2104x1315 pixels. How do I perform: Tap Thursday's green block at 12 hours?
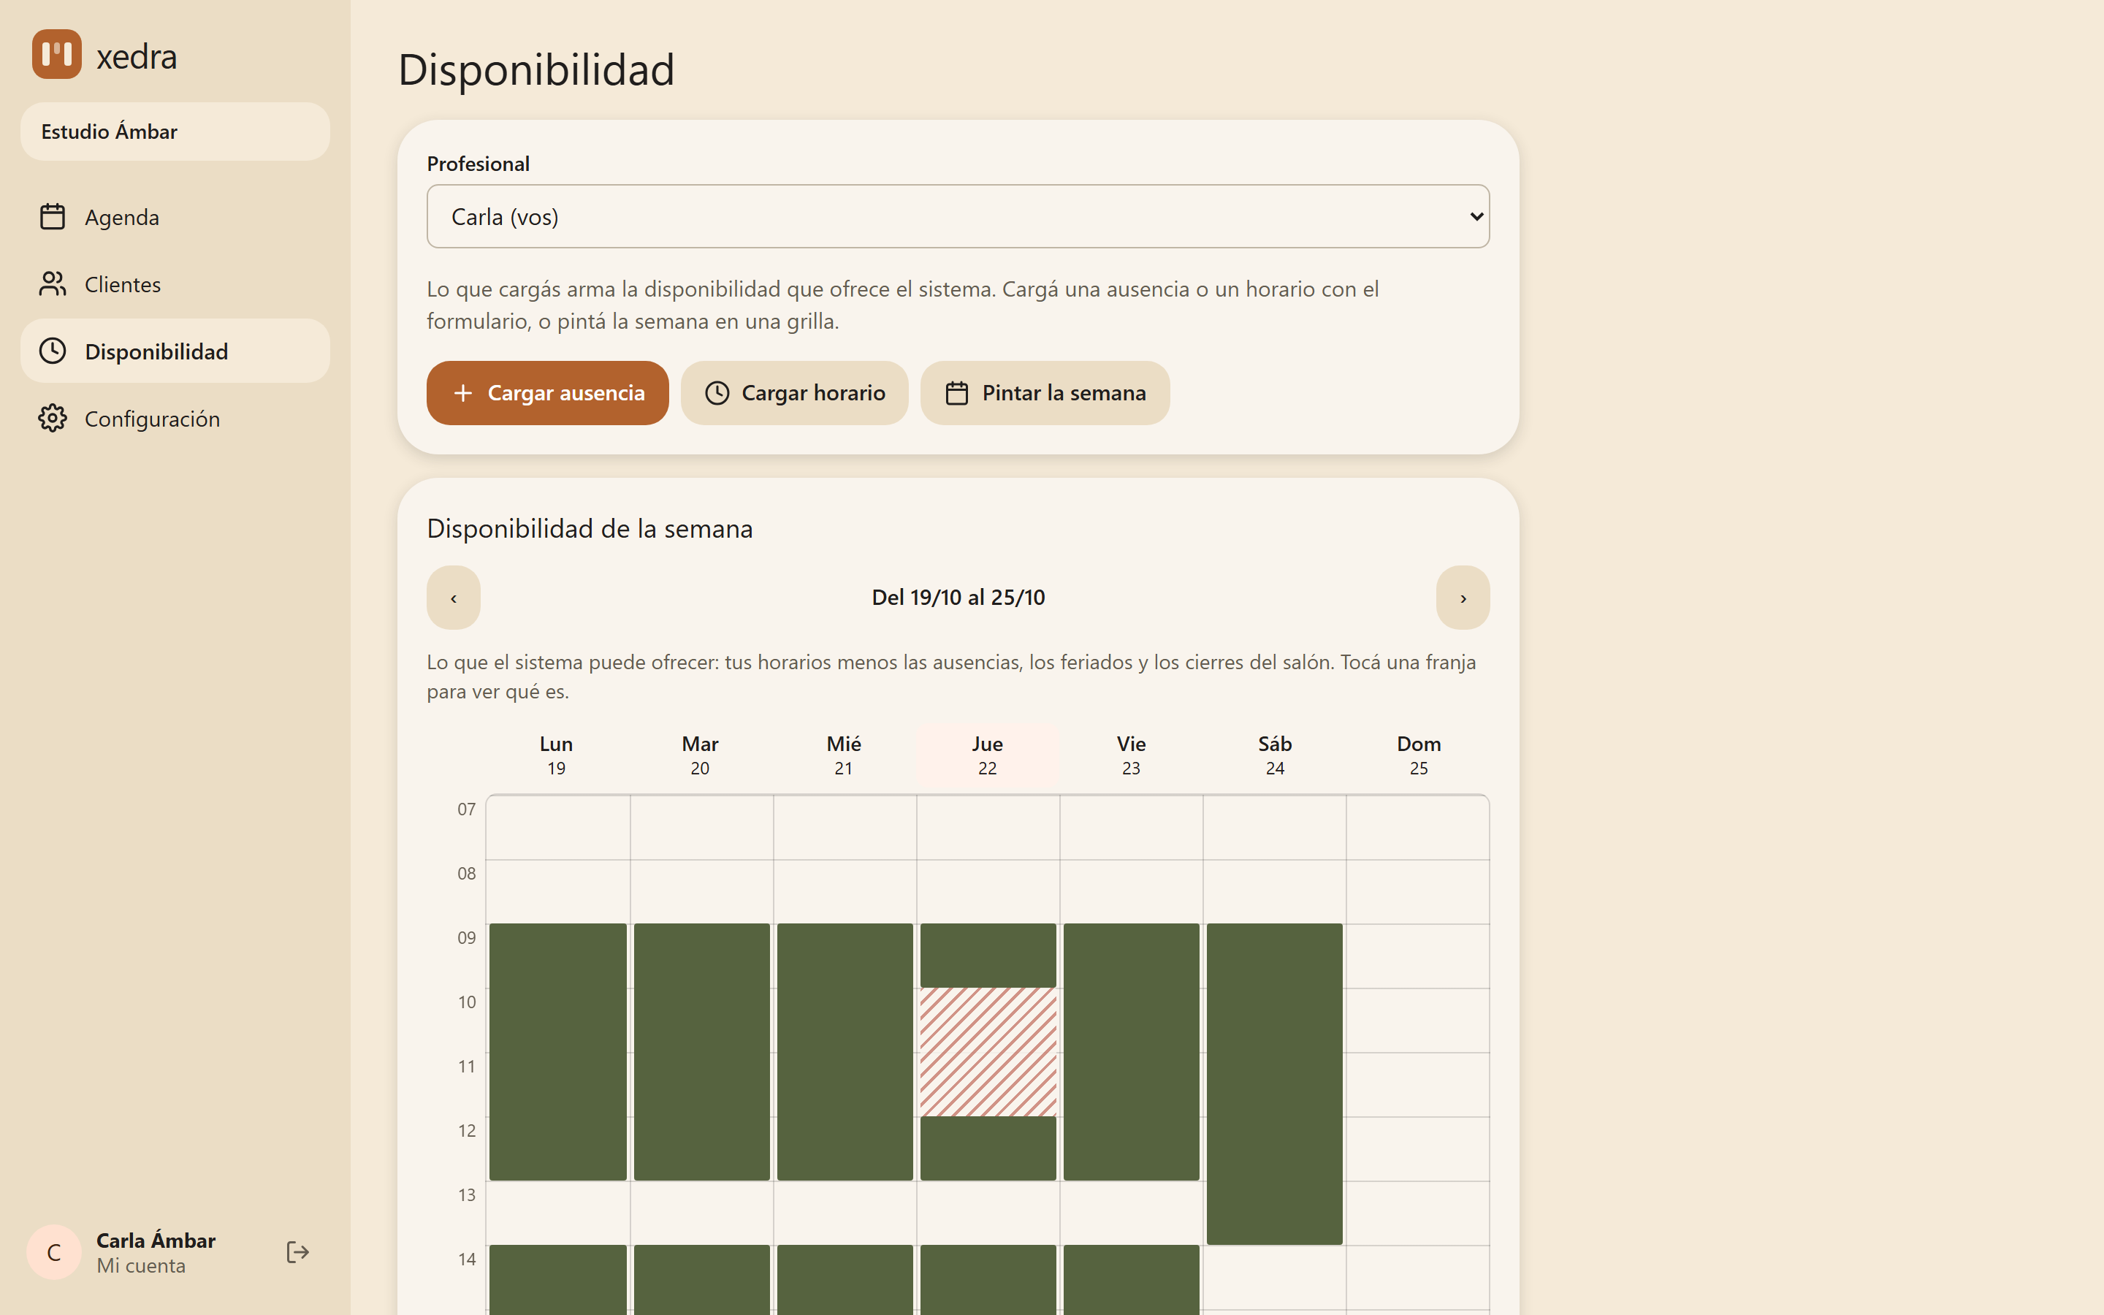click(988, 1148)
